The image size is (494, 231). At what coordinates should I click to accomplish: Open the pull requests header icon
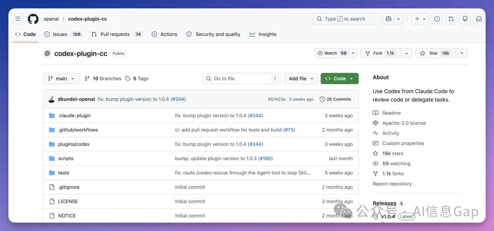click(451, 19)
